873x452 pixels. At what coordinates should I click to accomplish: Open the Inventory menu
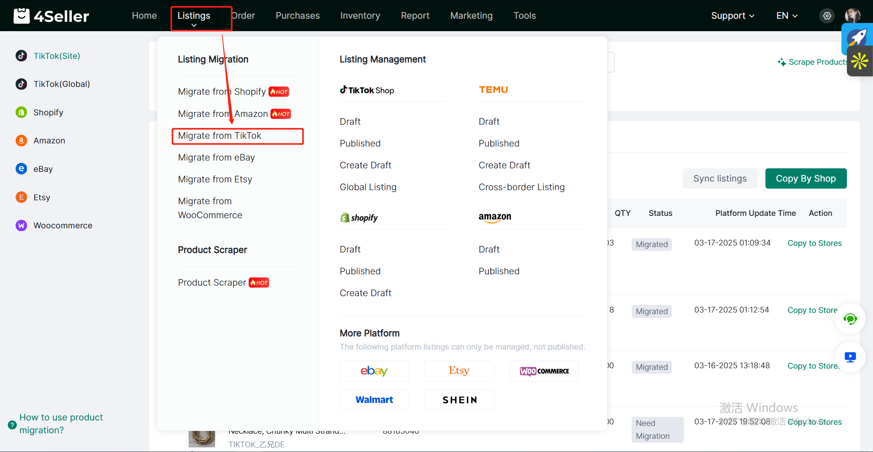pos(360,16)
